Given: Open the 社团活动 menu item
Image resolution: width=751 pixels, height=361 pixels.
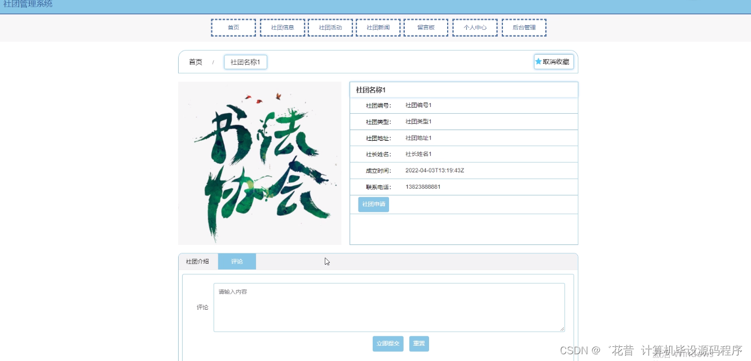Looking at the screenshot, I should (x=330, y=28).
